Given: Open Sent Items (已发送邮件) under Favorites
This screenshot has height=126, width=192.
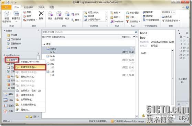Looking at the screenshot, I should (14, 39).
